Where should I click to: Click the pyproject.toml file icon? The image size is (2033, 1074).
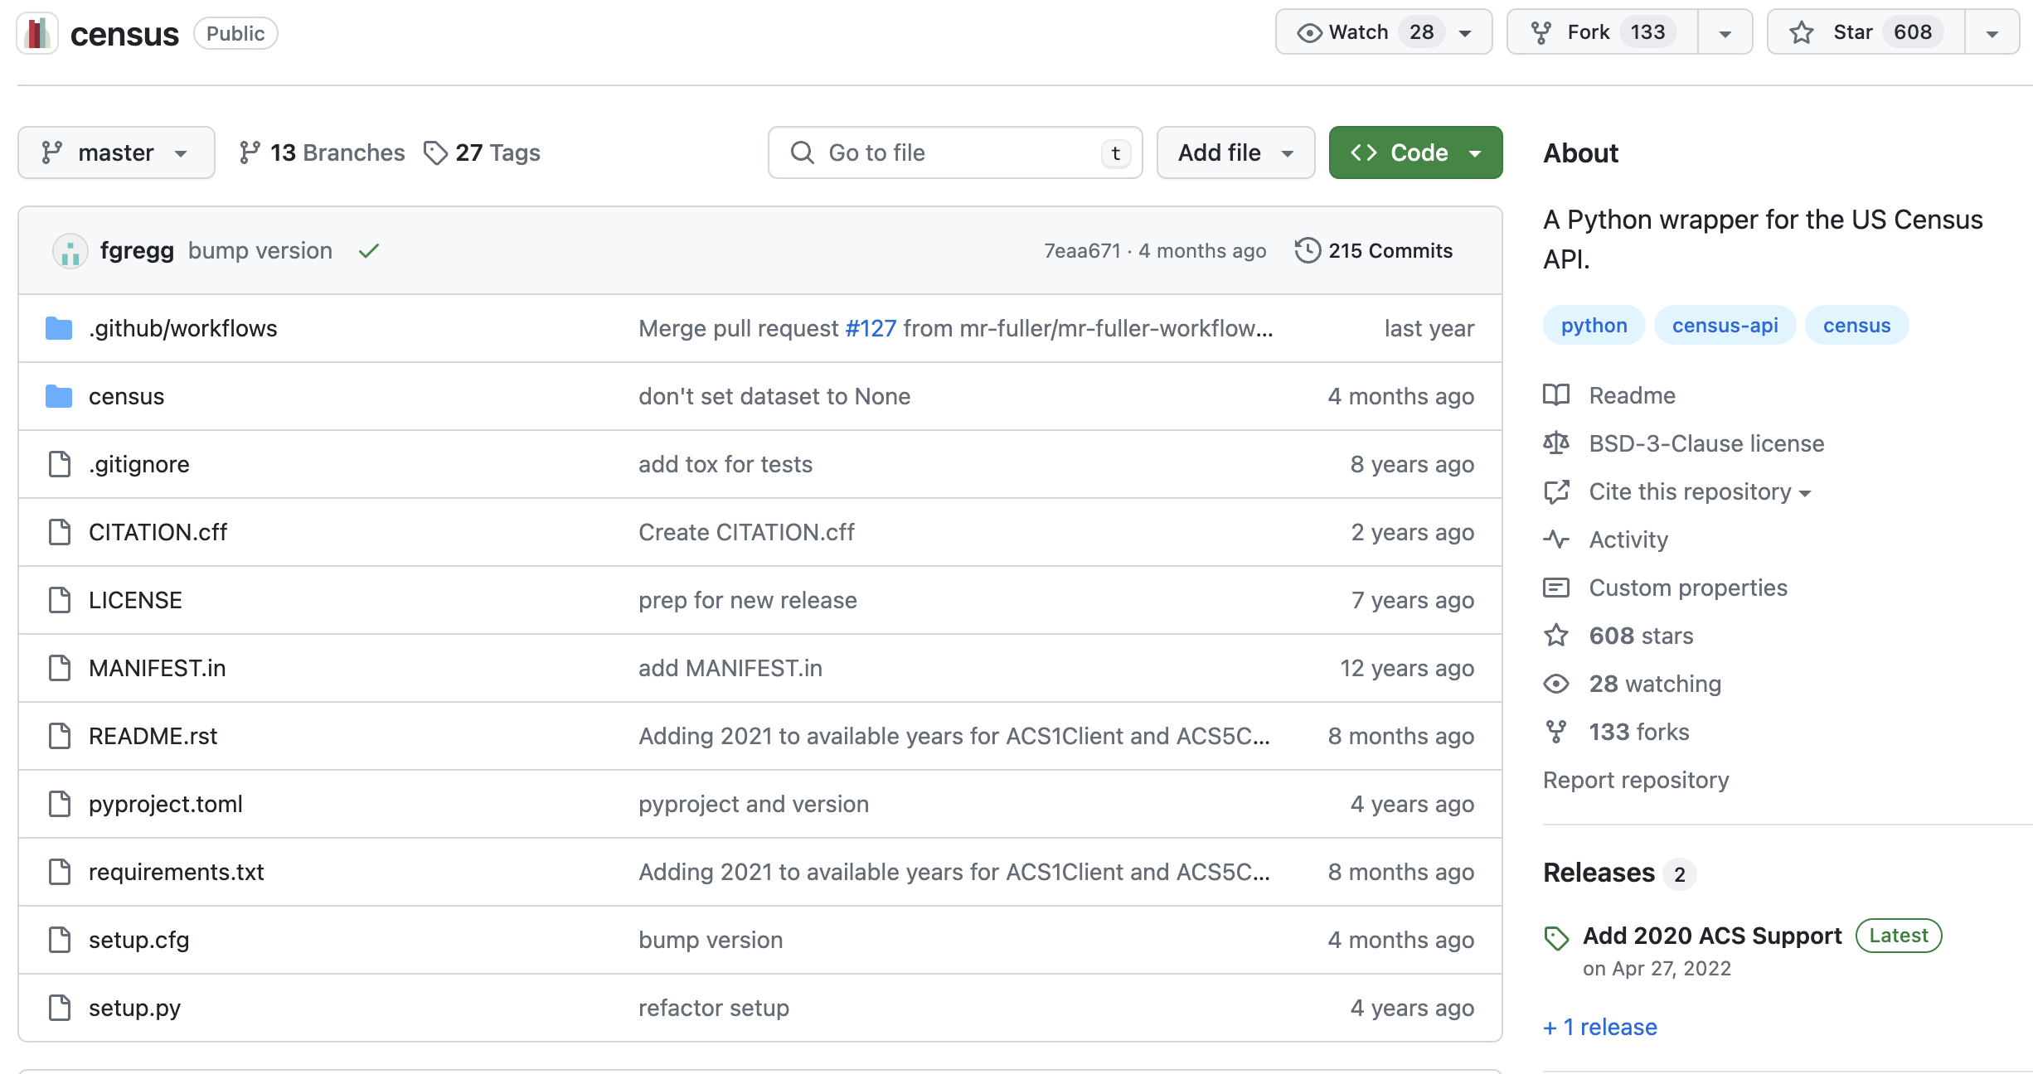[60, 804]
